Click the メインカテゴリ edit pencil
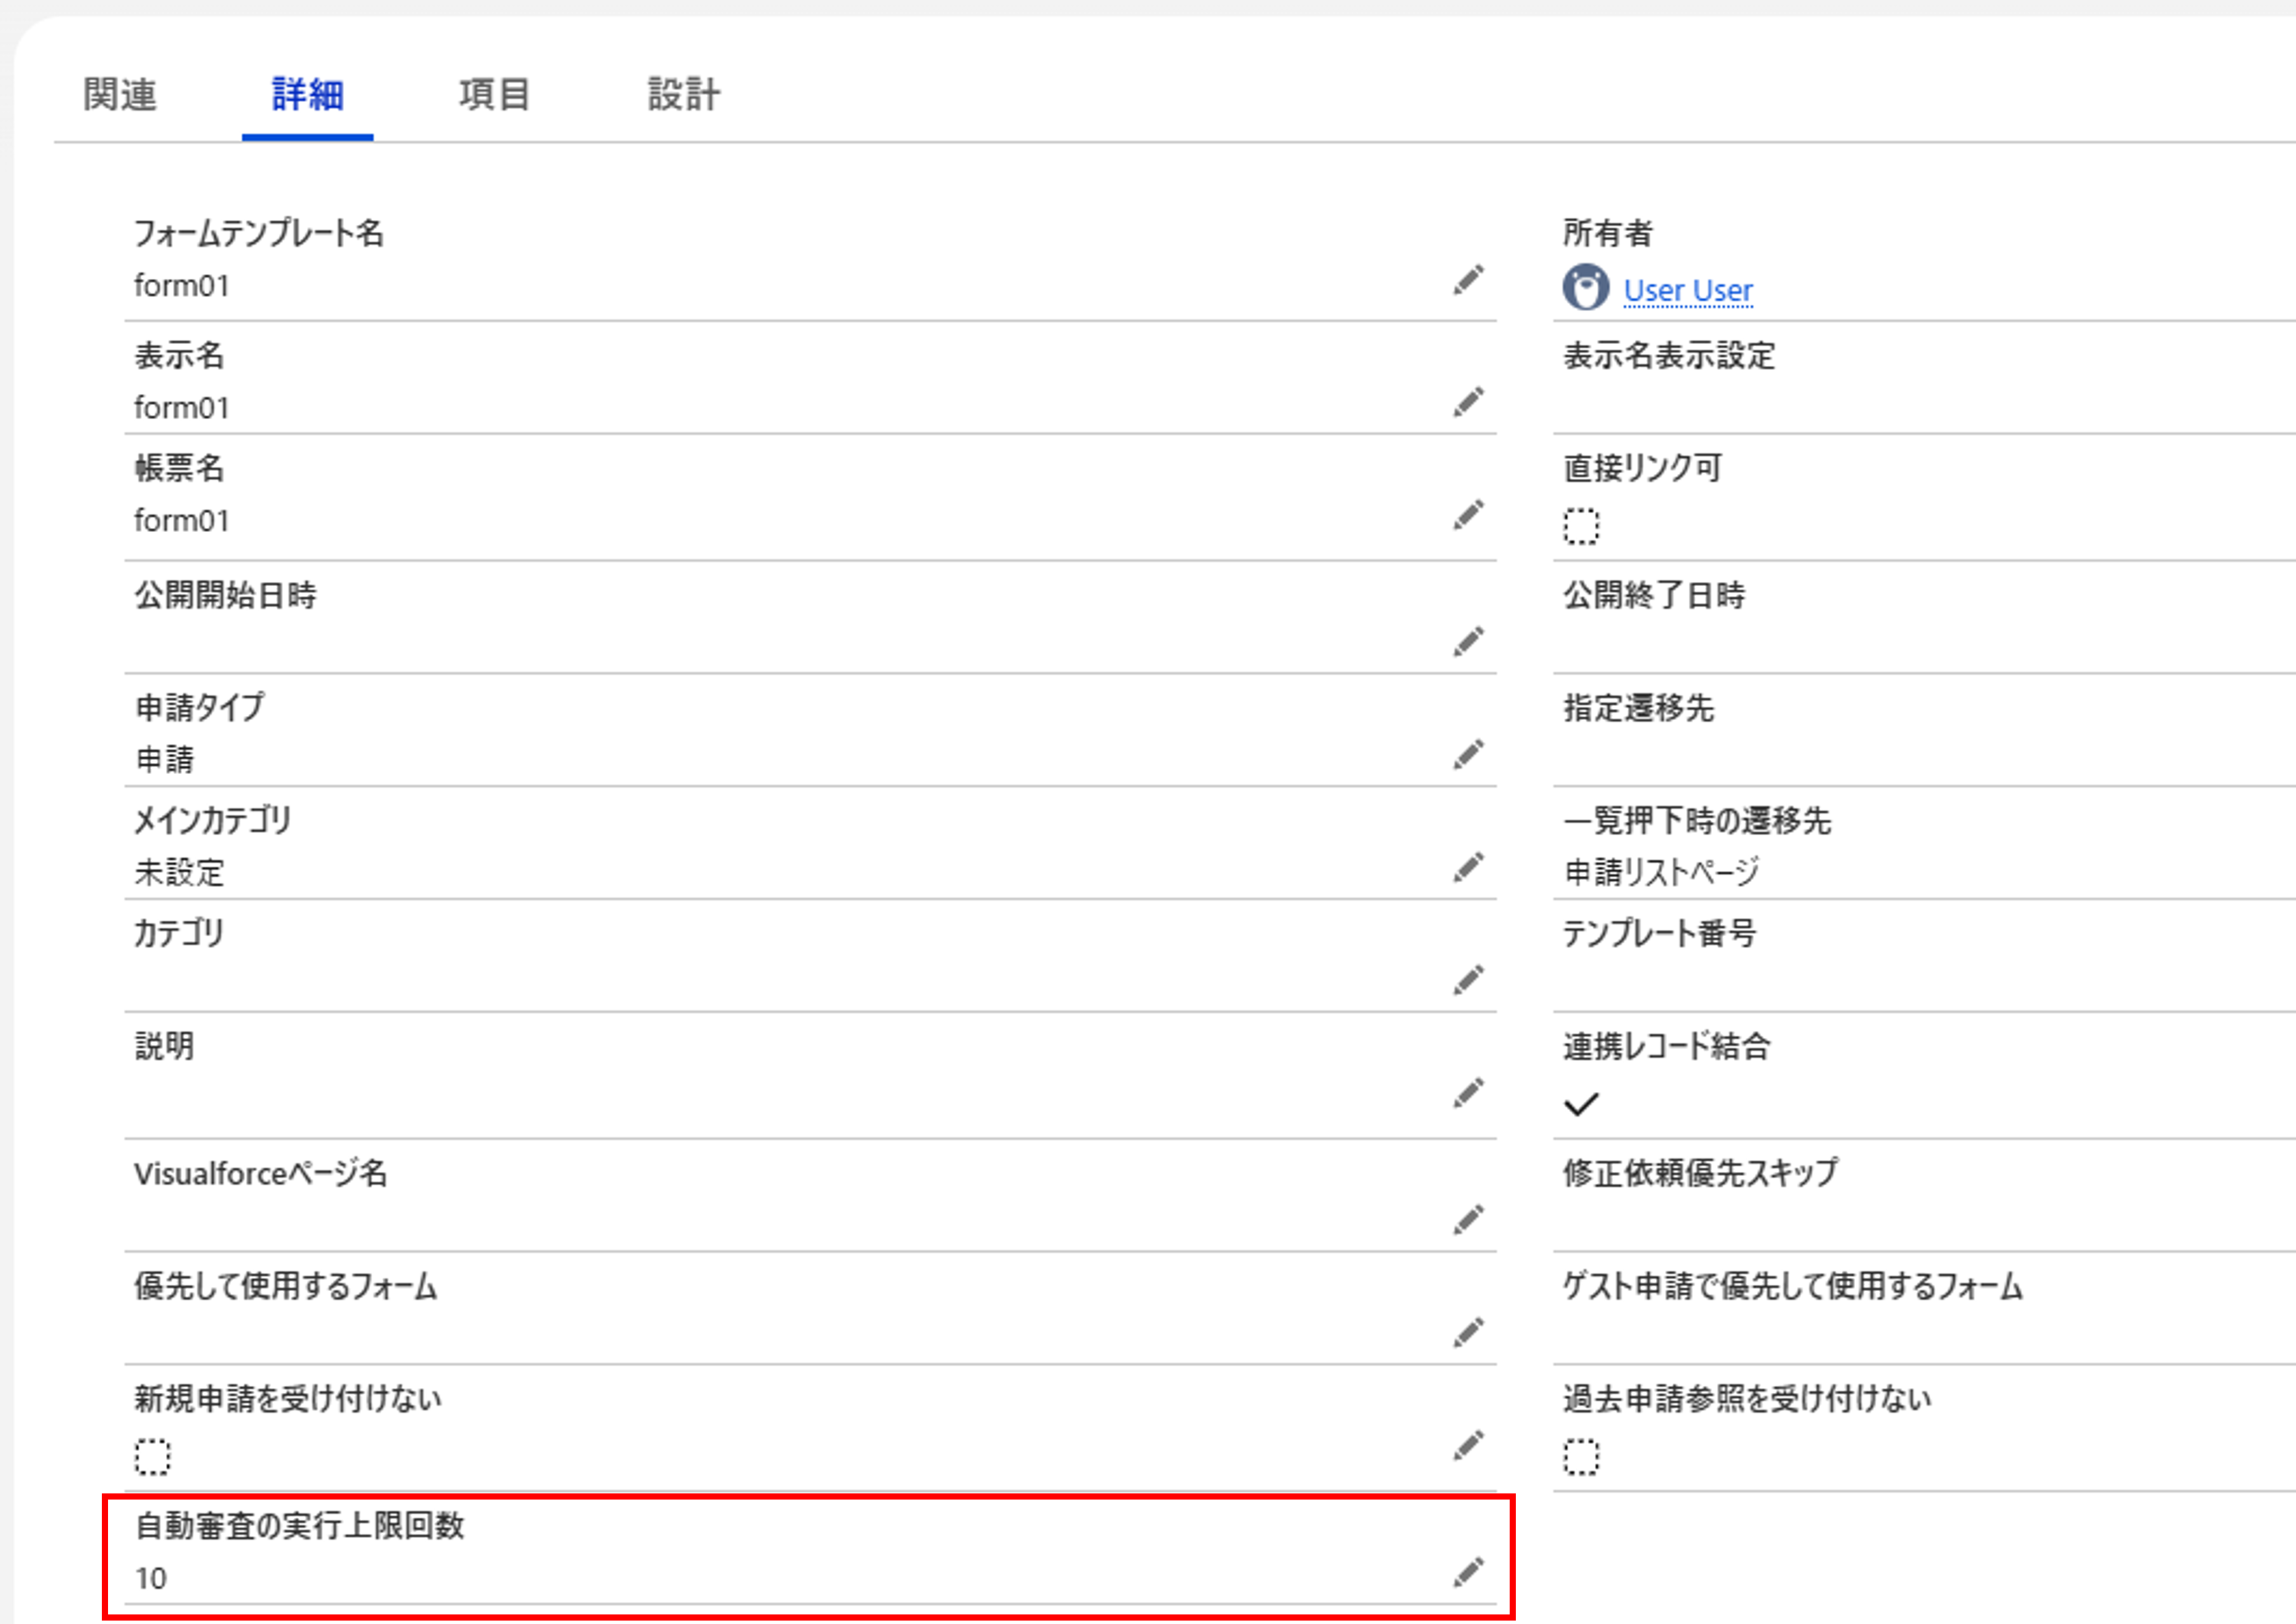The width and height of the screenshot is (2296, 1624). 1468,868
